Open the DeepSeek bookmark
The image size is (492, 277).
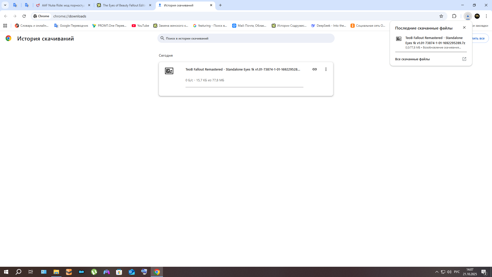329,26
